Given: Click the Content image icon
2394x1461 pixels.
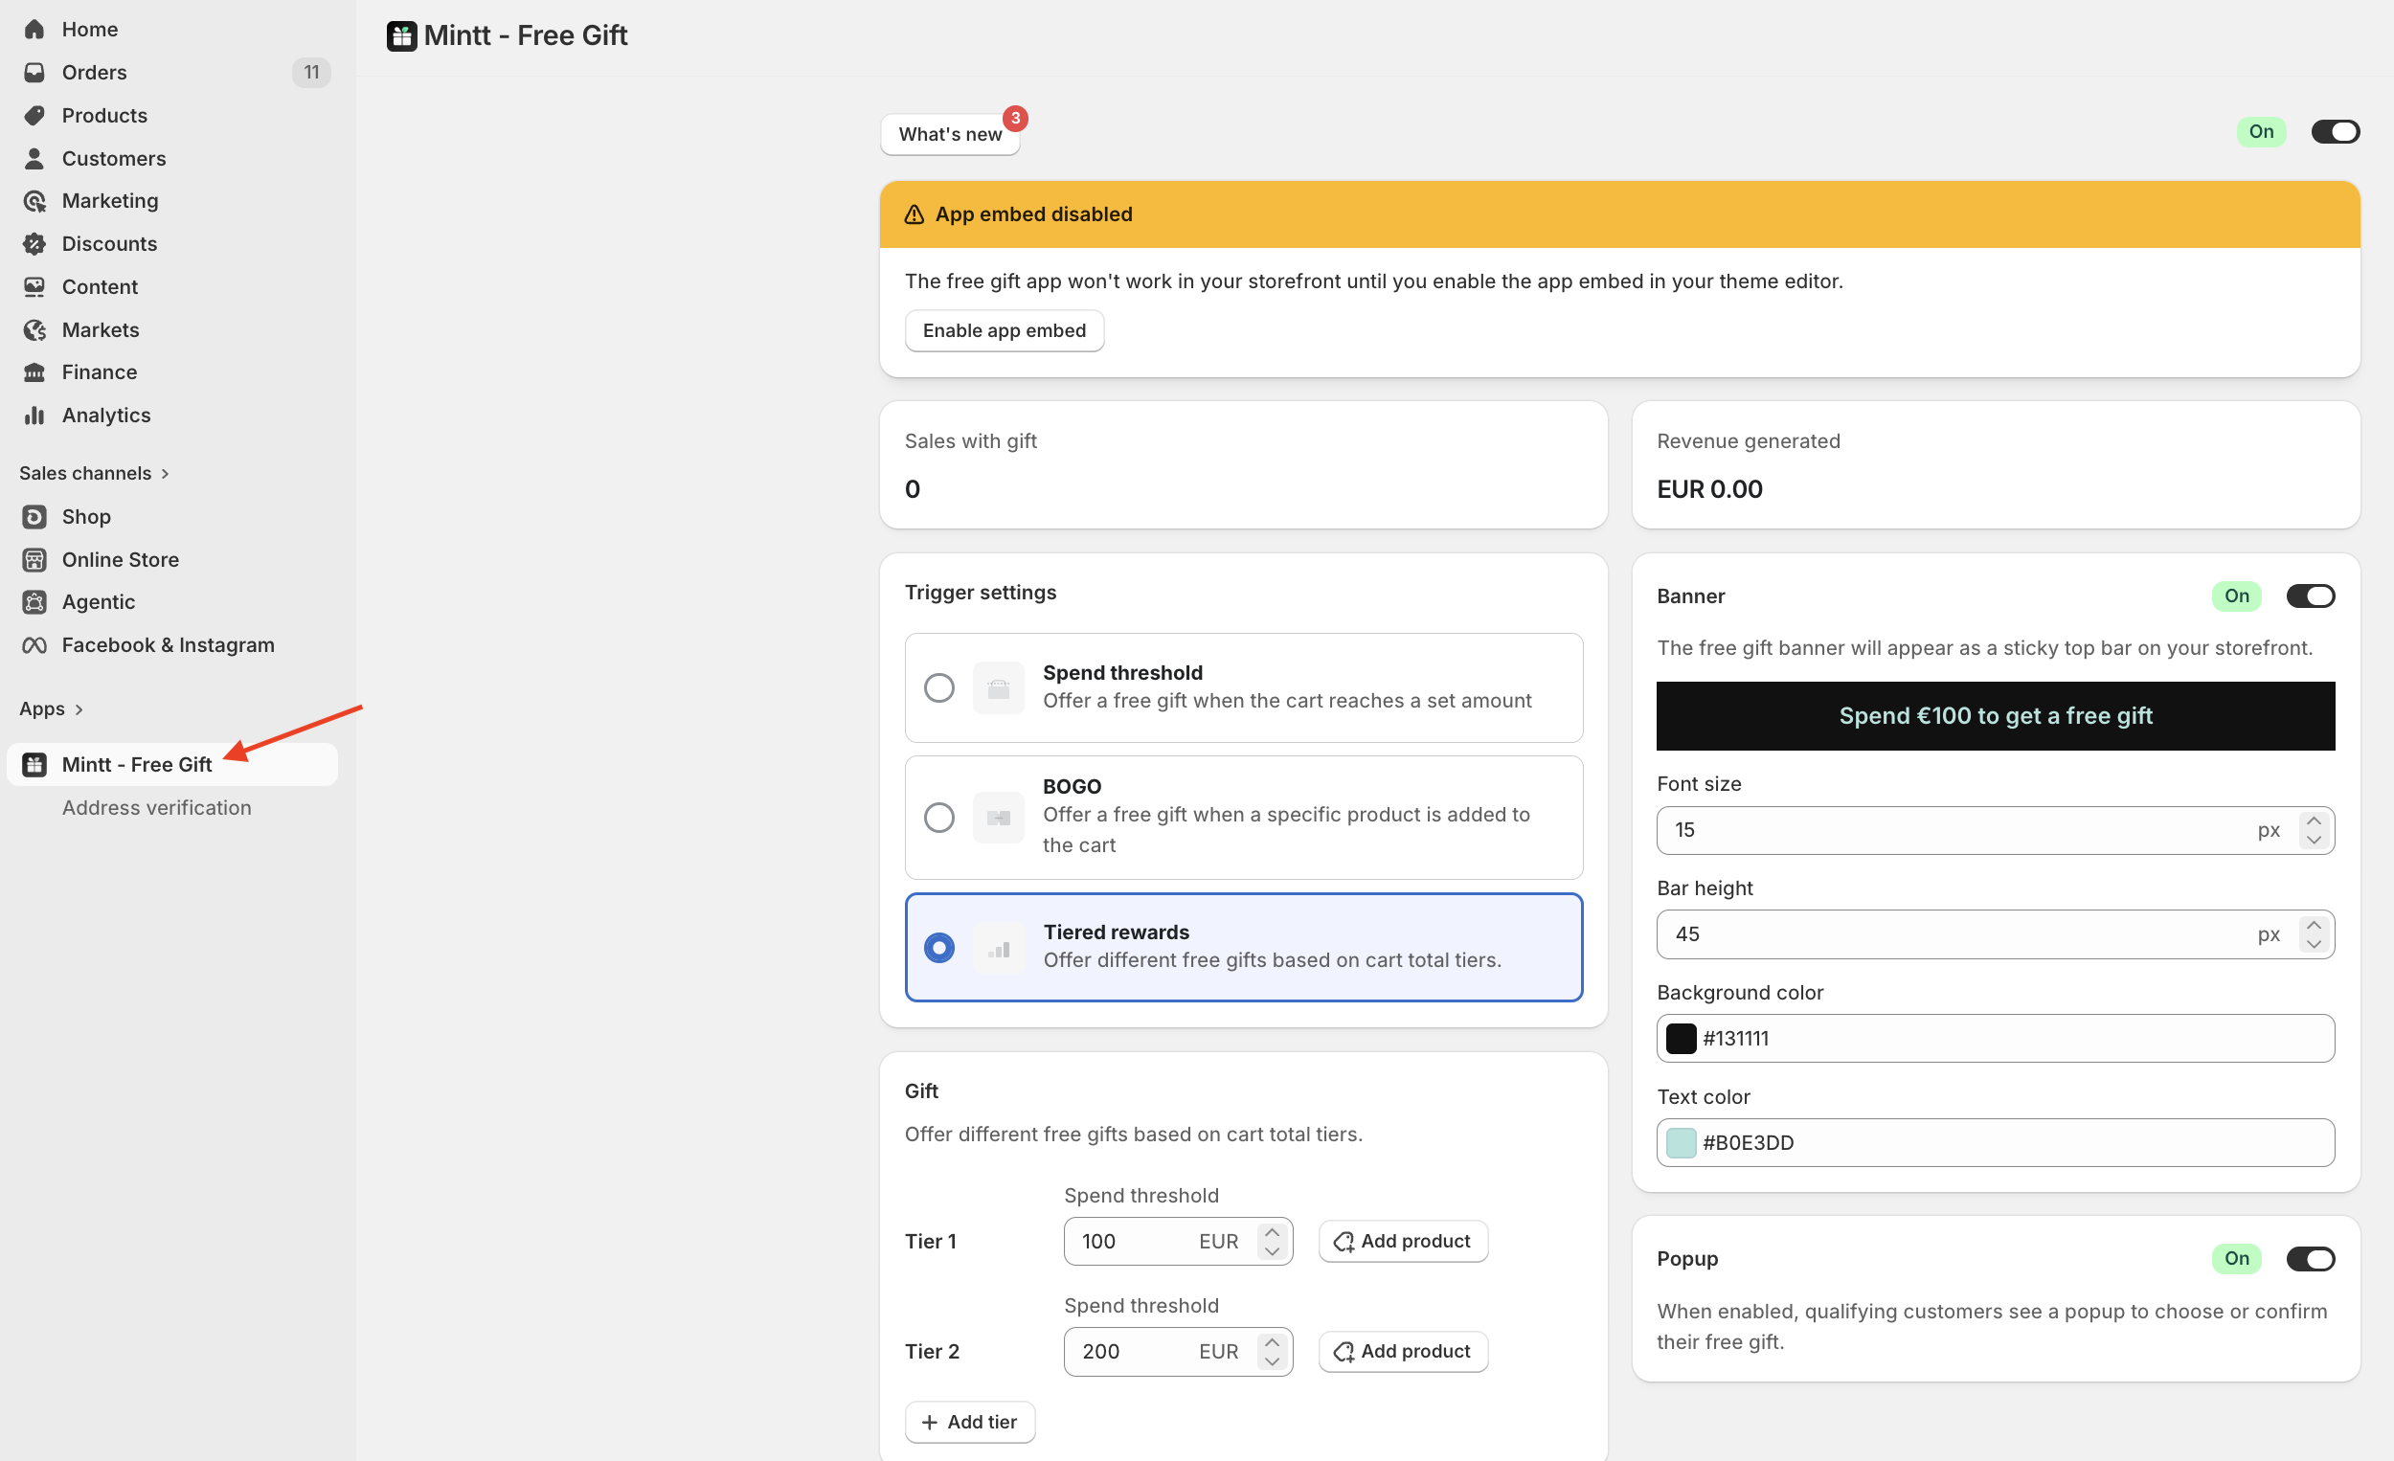Looking at the screenshot, I should [34, 286].
